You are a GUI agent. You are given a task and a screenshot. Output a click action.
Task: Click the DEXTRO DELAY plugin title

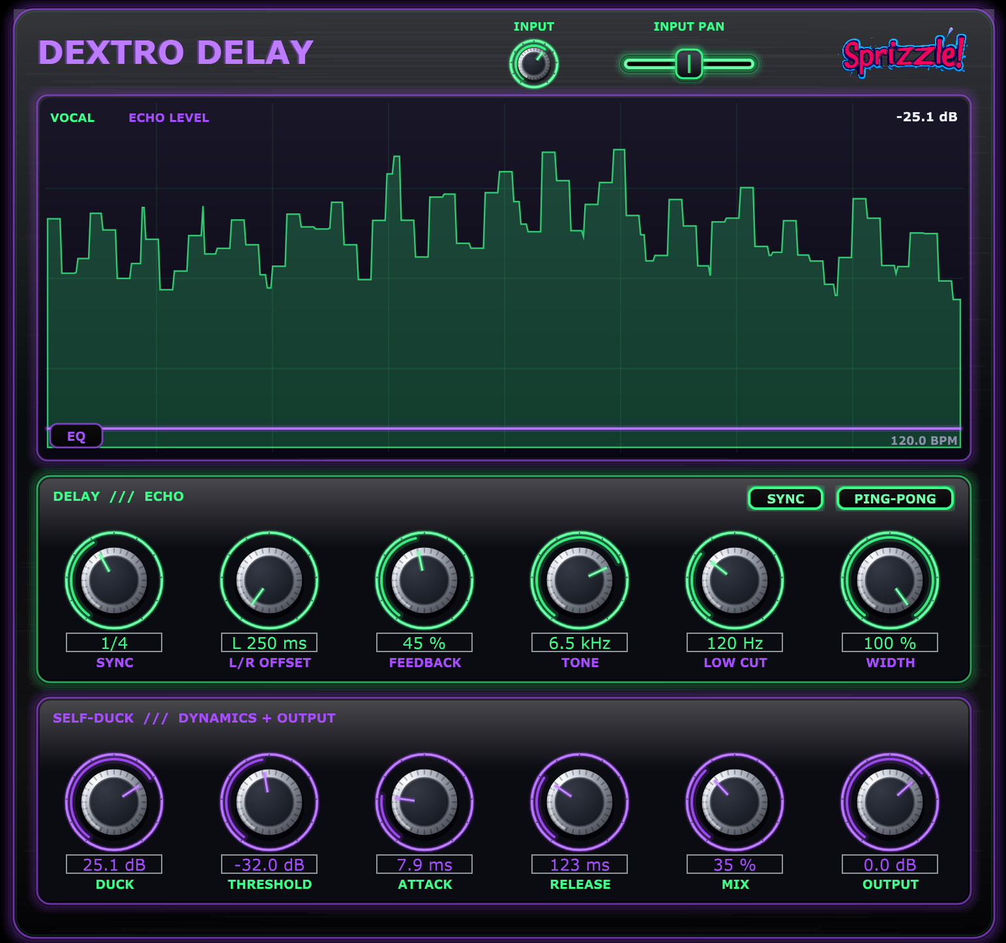[176, 53]
